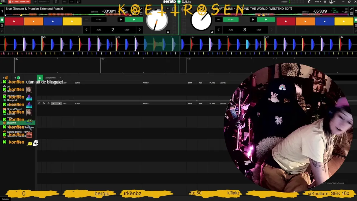Toggle the FX panel
The height and width of the screenshot is (201, 357).
point(72,2)
